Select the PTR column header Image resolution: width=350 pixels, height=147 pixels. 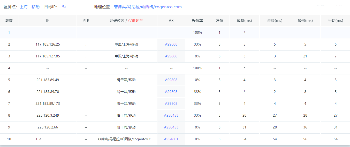point(86,21)
